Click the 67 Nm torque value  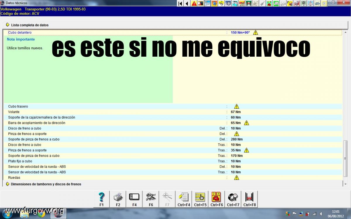tap(236, 112)
